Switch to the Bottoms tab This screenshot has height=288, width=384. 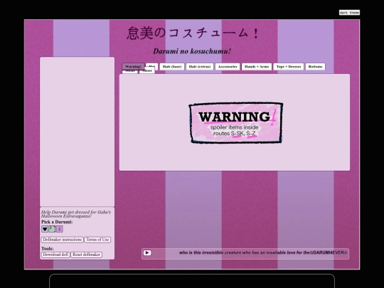[315, 67]
